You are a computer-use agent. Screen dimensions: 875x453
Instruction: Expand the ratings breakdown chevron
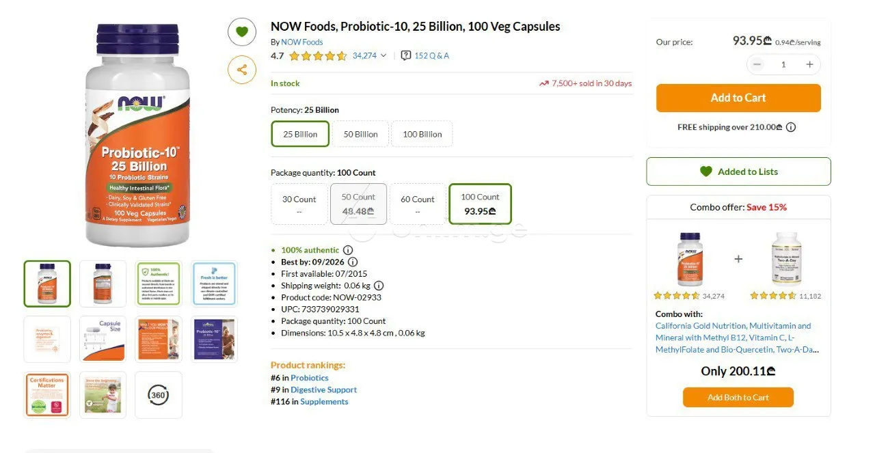pyautogui.click(x=383, y=56)
